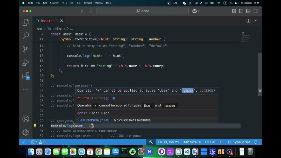
Task: Close the index.ts tab
Action: pyautogui.click(x=61, y=21)
